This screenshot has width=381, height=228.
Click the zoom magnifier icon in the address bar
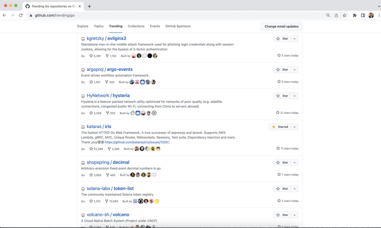pos(328,15)
